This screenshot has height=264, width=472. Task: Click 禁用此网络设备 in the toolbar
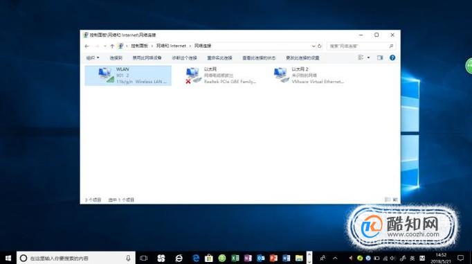(147, 58)
